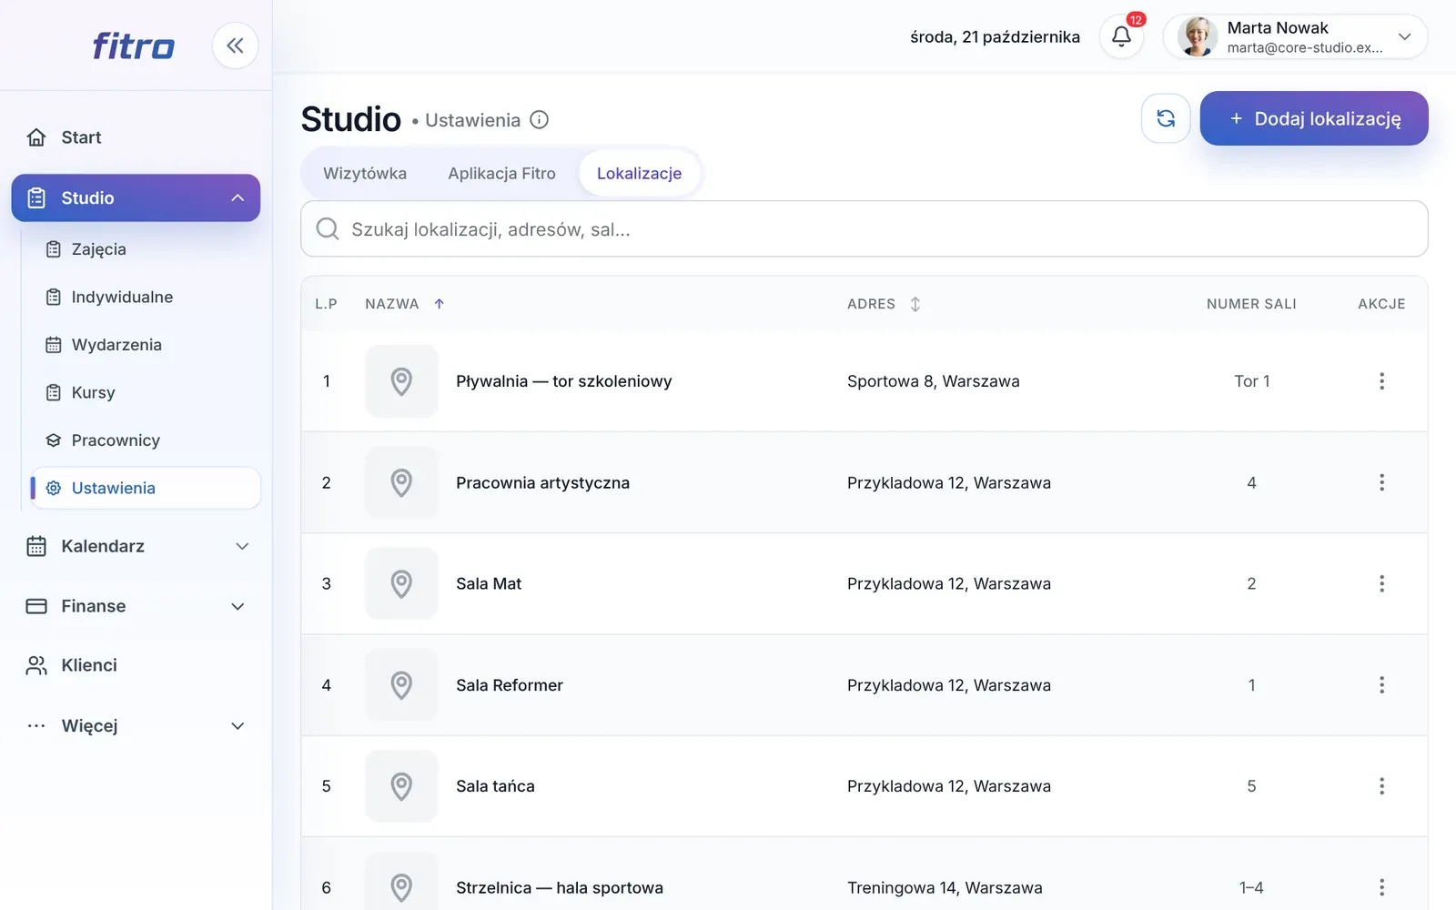Open actions menu for Strzelnica — hala sportowa
The image size is (1456, 910).
[x=1381, y=887]
